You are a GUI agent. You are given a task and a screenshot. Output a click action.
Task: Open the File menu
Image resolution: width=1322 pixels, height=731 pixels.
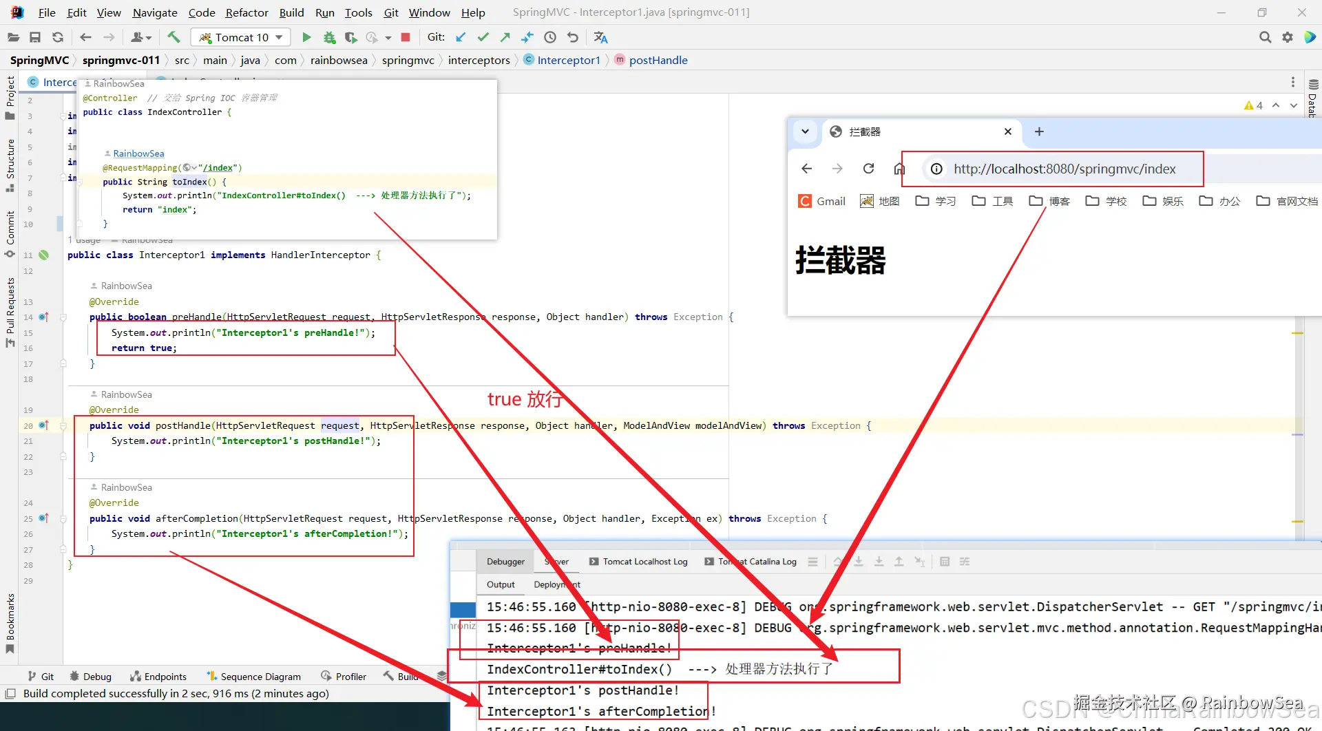pyautogui.click(x=47, y=12)
